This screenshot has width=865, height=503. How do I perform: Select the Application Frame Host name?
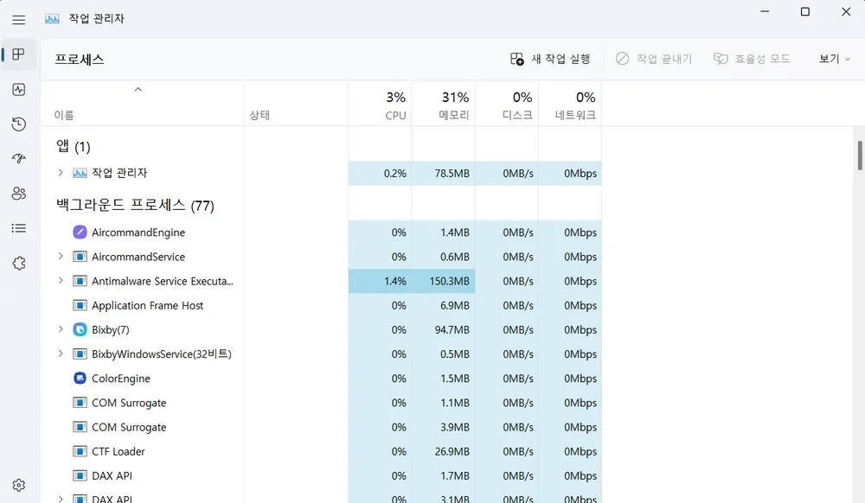pos(147,305)
